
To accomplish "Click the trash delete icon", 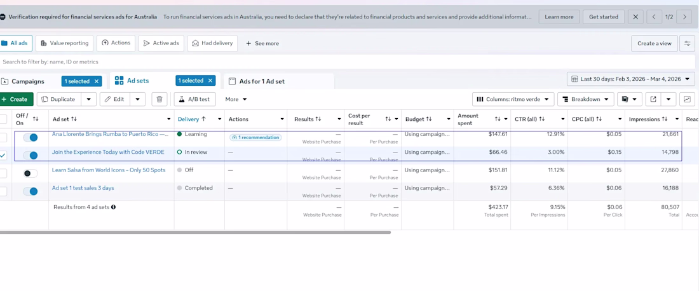I will tap(159, 99).
